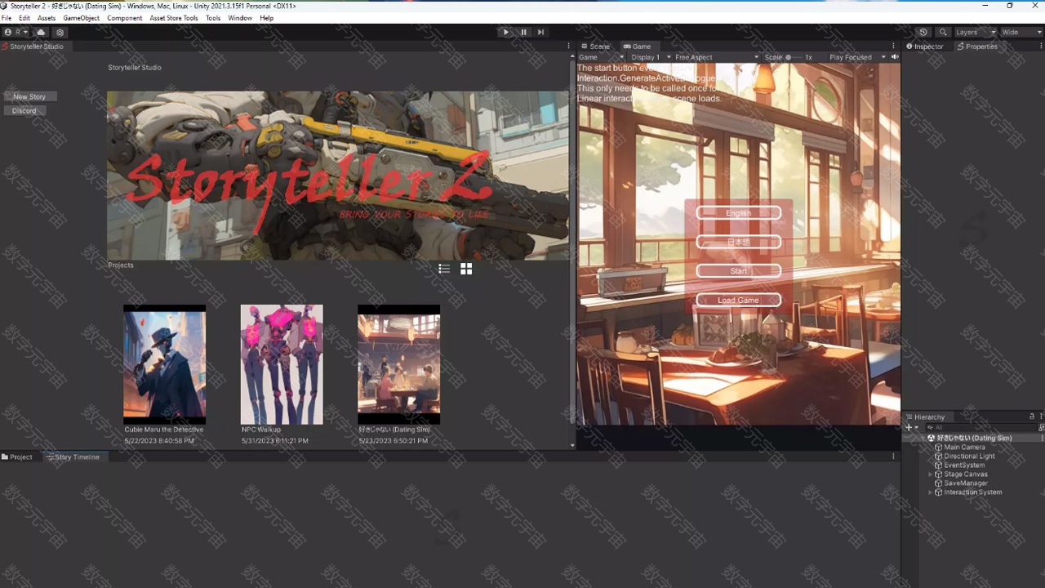
Task: Switch projects to grid view
Action: click(x=466, y=269)
